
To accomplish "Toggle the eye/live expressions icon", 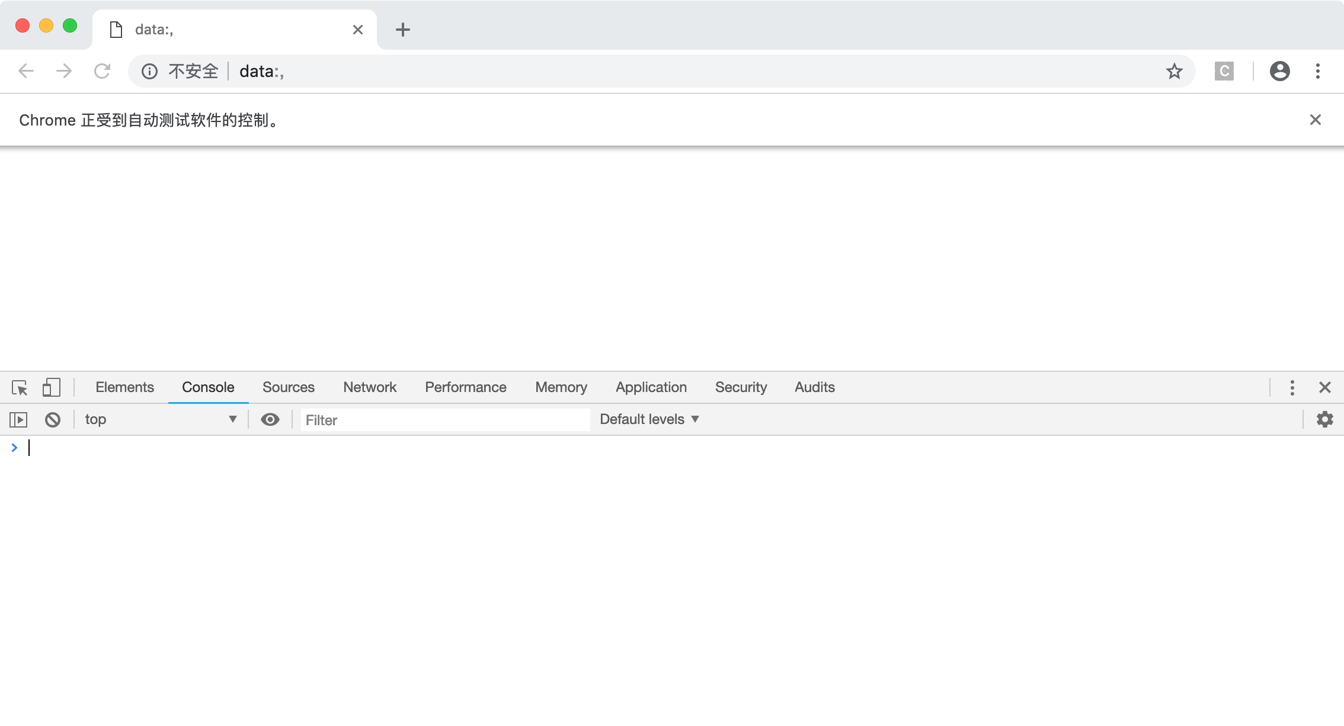I will coord(270,419).
